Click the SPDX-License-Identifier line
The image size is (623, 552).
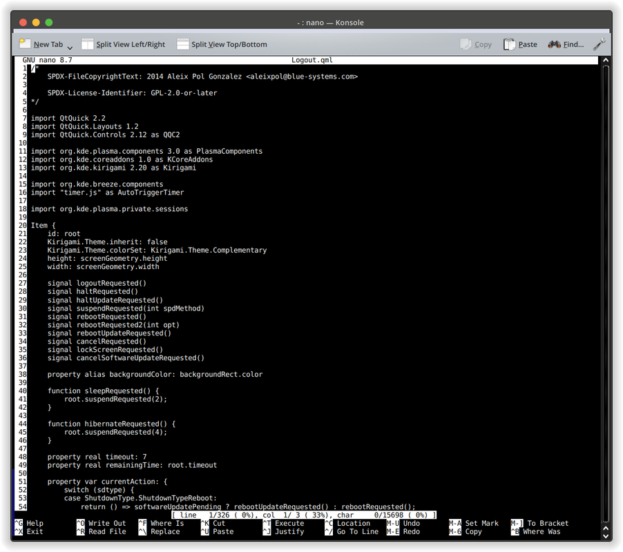[x=133, y=93]
